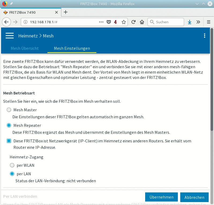
Task: Toggle the pin icon in the title bar
Action: coord(11,4)
